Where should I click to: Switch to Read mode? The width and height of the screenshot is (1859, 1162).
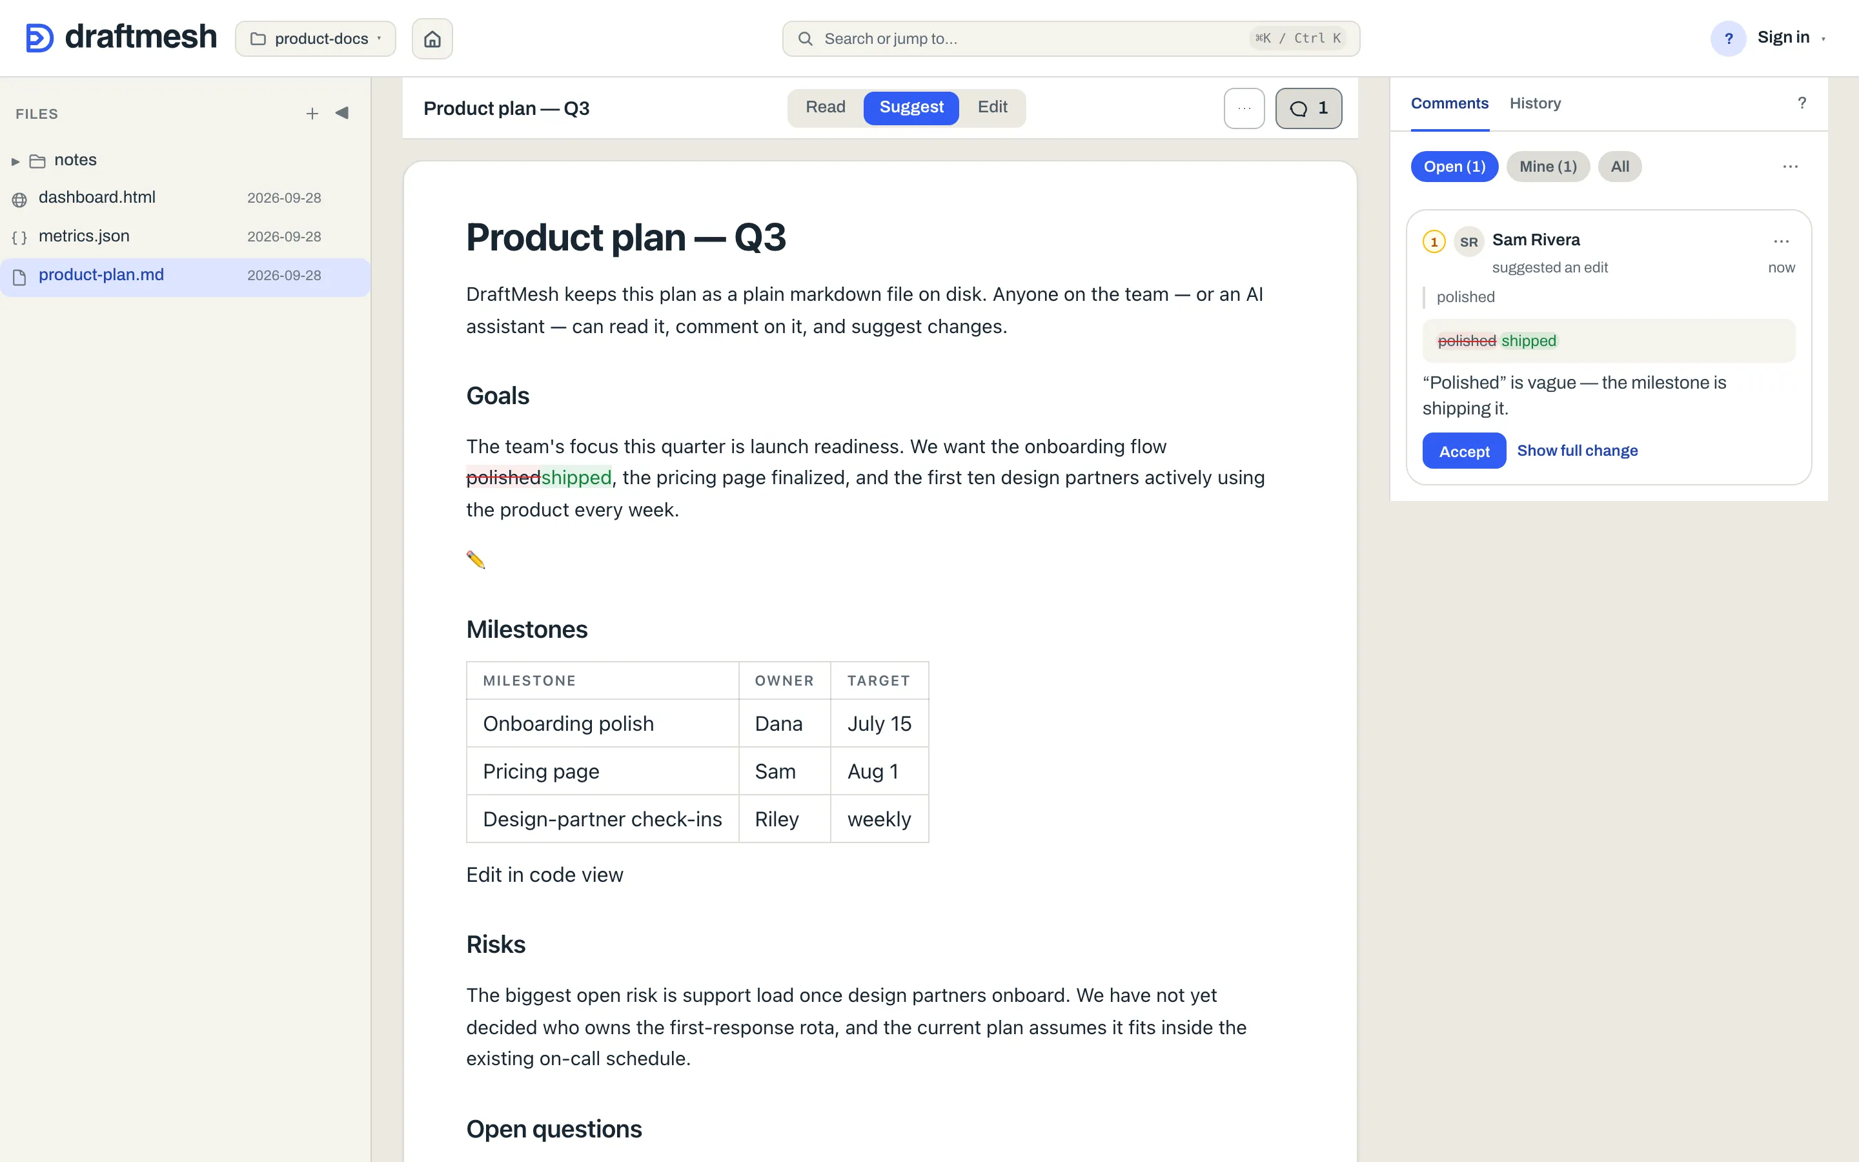825,108
